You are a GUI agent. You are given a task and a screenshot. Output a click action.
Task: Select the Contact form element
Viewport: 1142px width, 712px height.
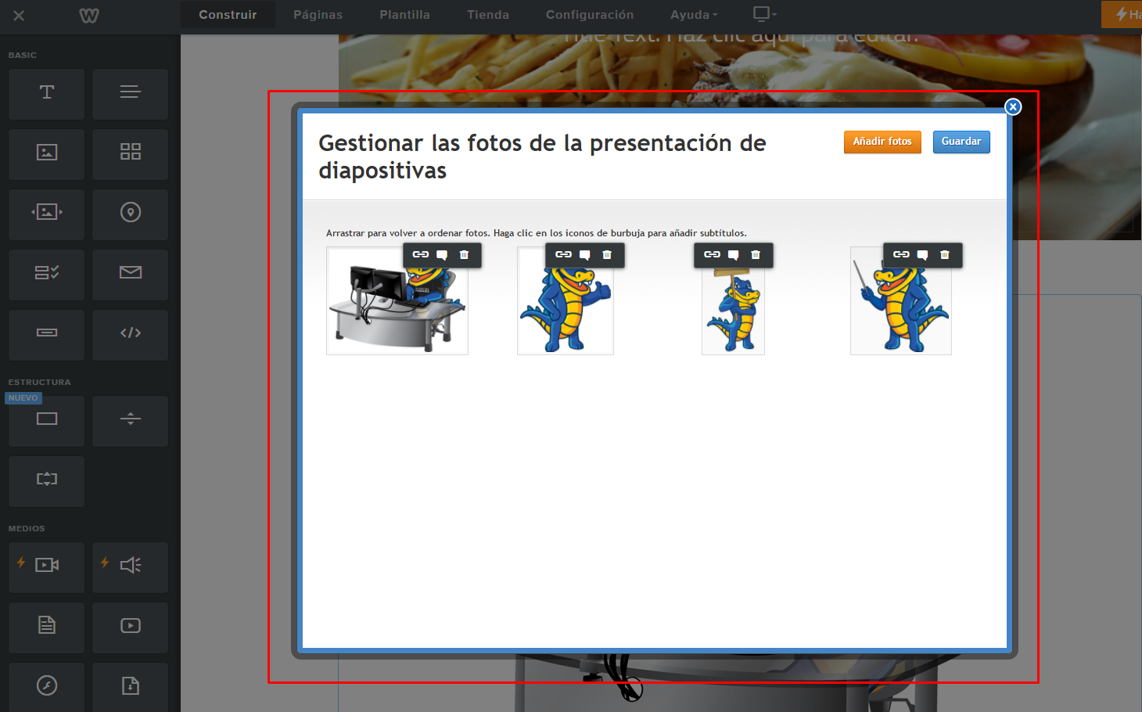(x=47, y=274)
